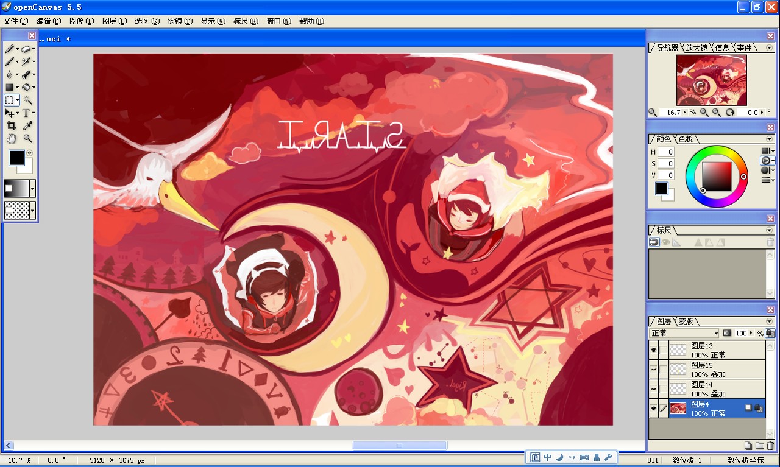Open the 文件 menu

pyautogui.click(x=16, y=21)
